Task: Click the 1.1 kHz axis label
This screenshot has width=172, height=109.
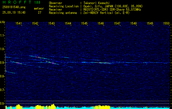Action: coord(2,35)
